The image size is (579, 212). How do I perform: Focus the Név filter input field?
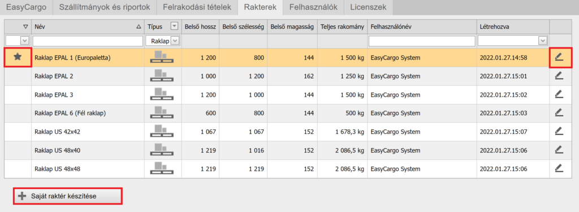click(x=88, y=41)
